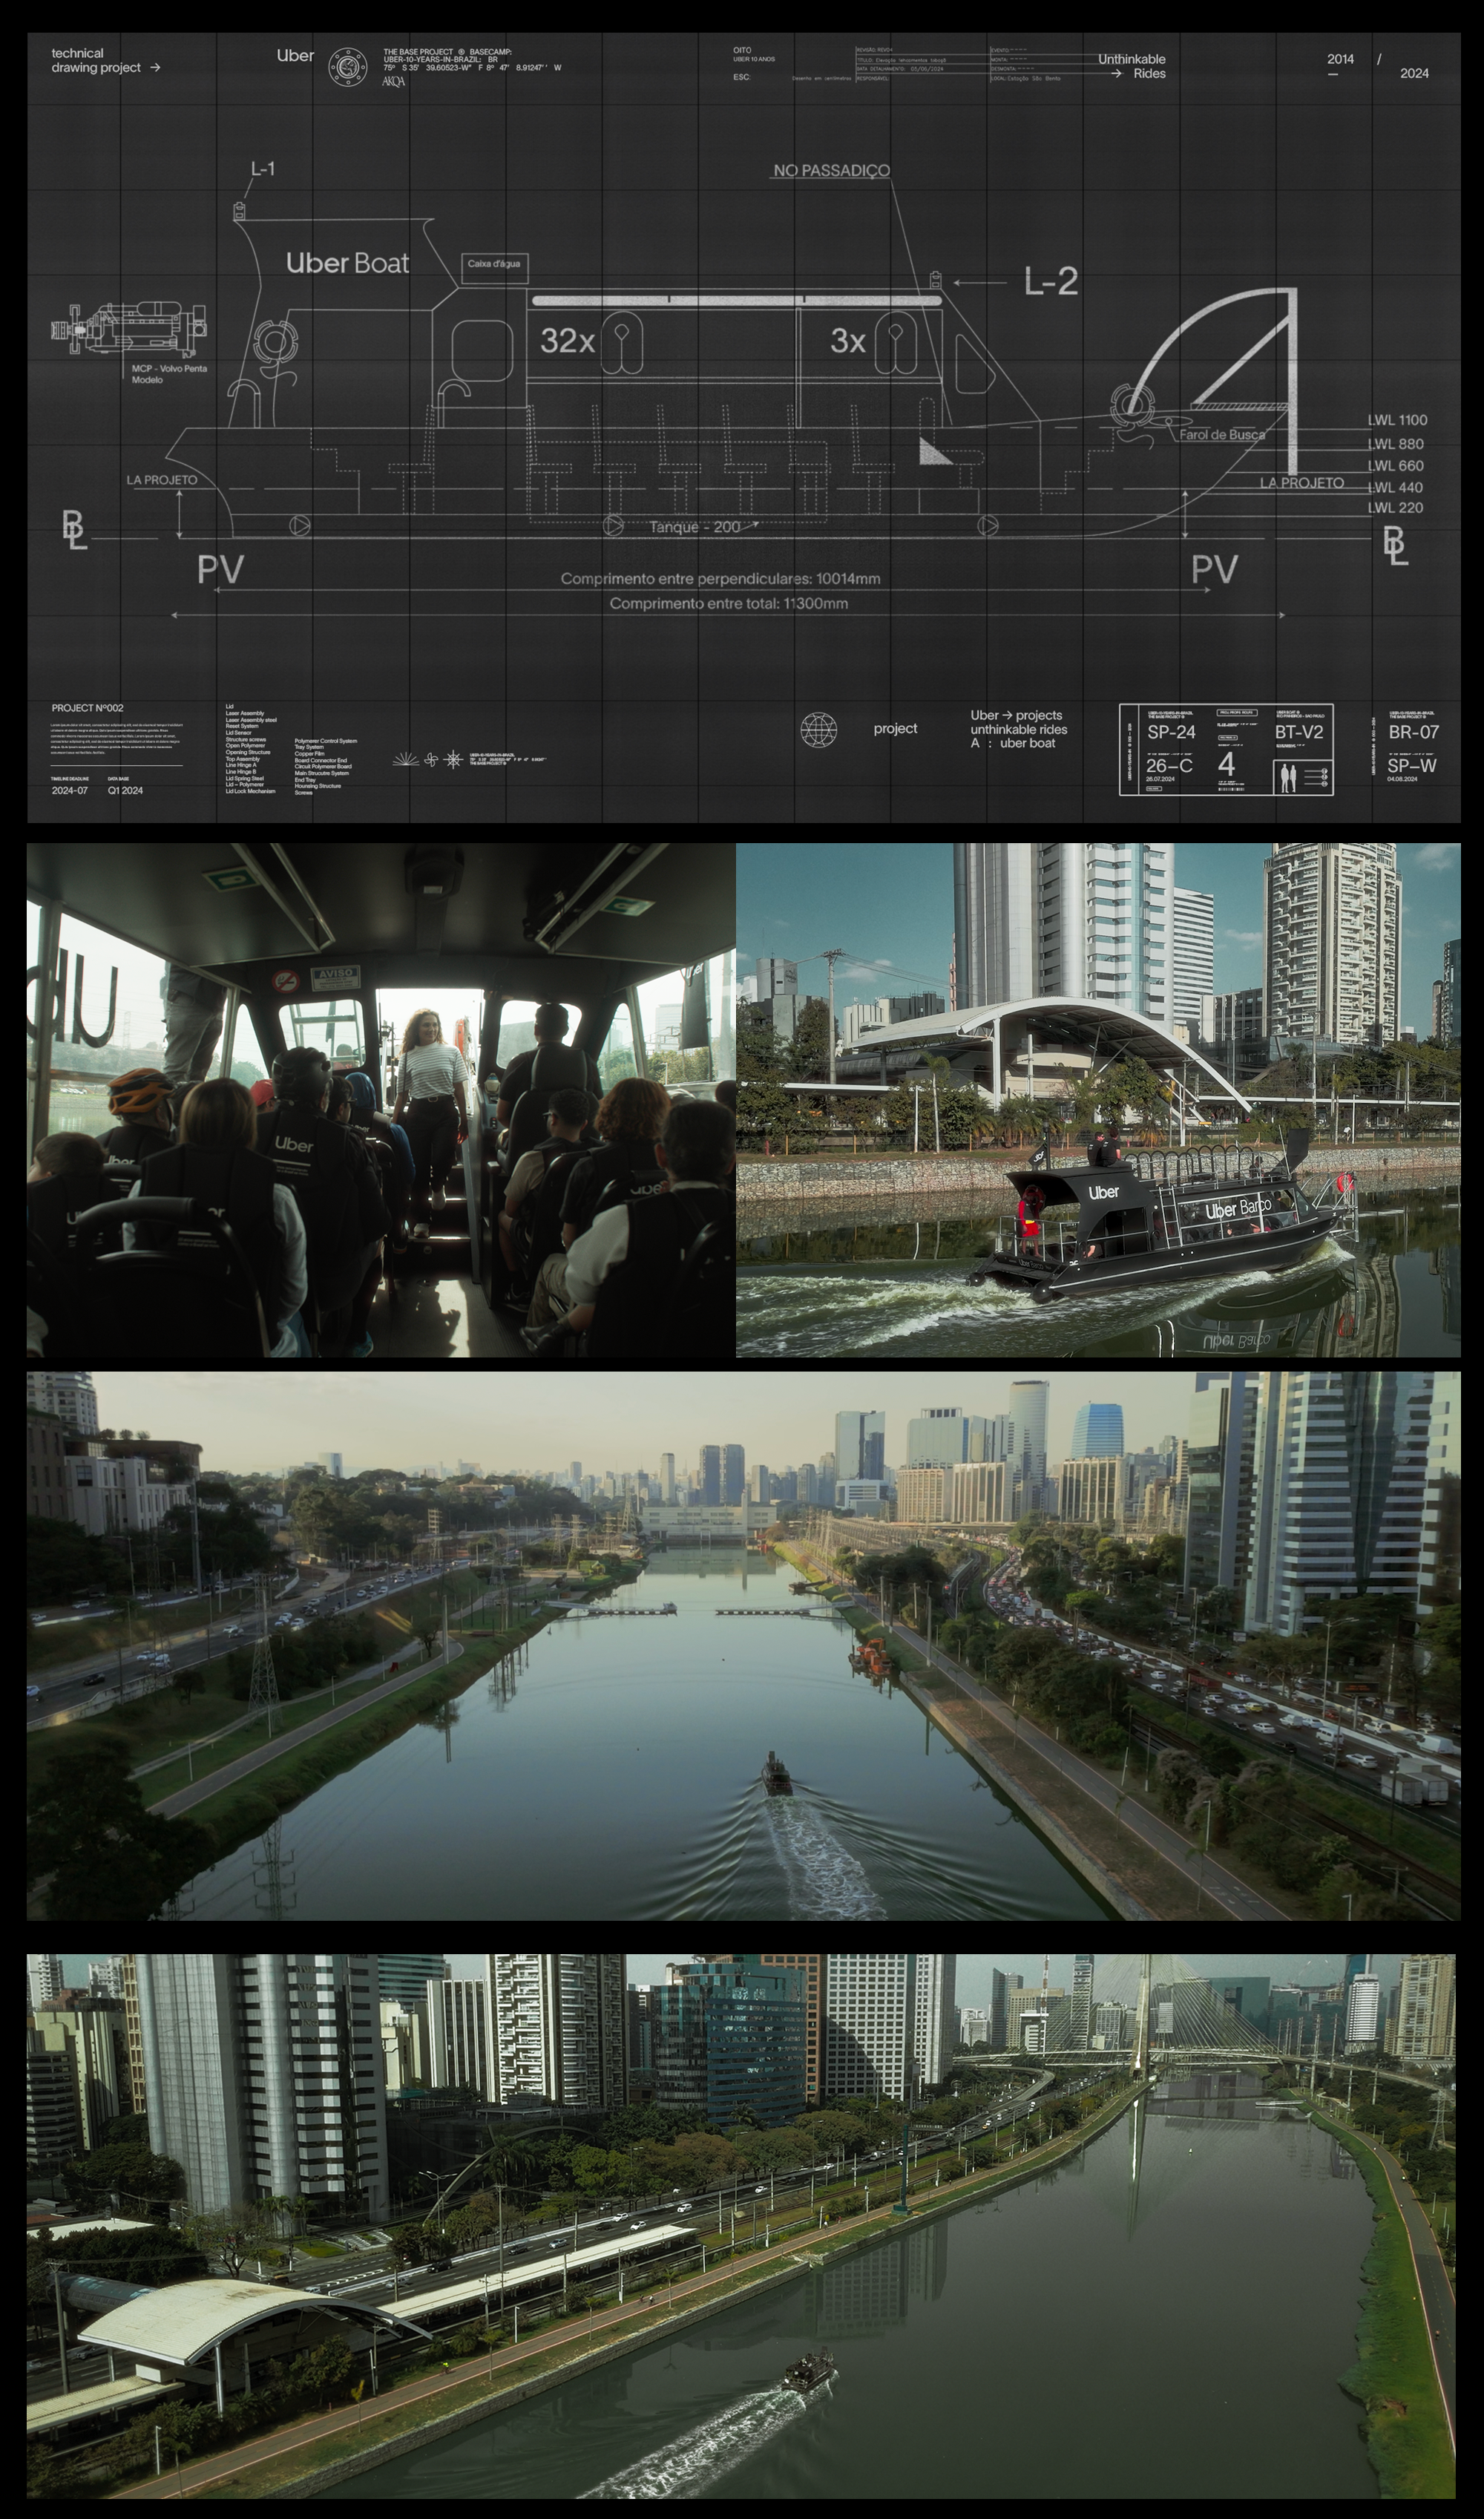This screenshot has height=2519, width=1484.
Task: Click the 'SP-W' code
Action: click(1412, 766)
